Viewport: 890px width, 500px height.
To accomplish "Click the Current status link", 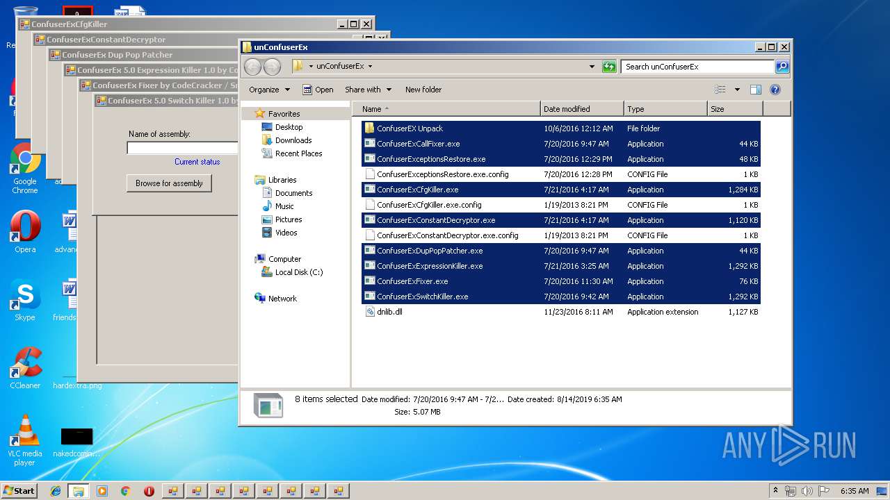I will coord(197,162).
